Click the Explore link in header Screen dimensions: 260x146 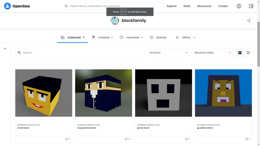(x=172, y=6)
